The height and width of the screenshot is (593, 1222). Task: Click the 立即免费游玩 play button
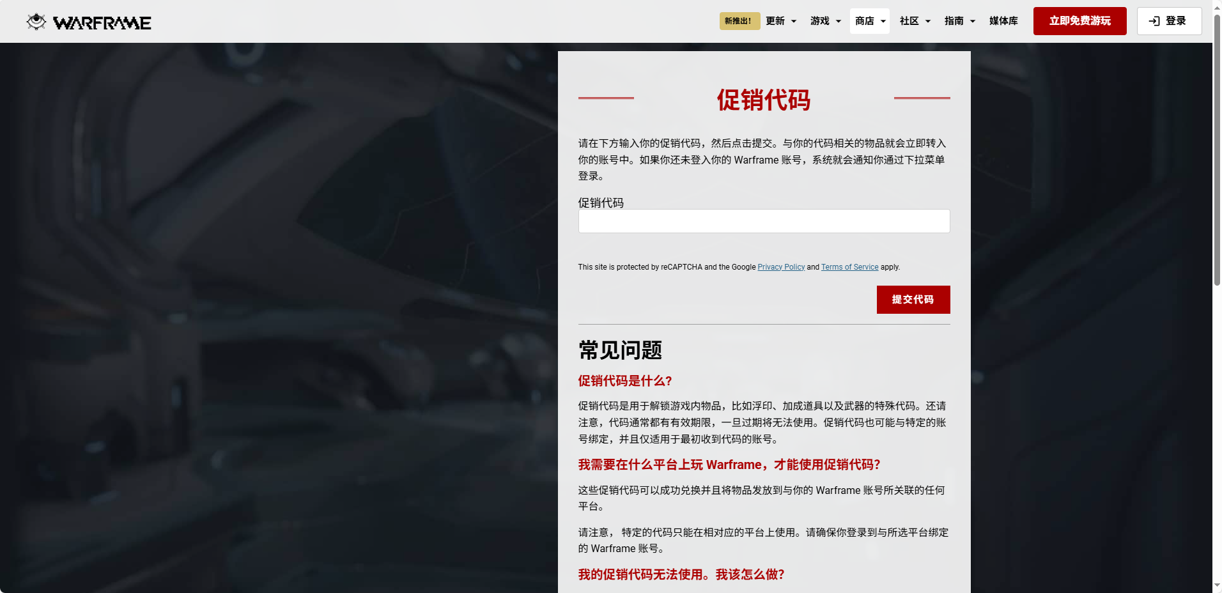[1079, 20]
